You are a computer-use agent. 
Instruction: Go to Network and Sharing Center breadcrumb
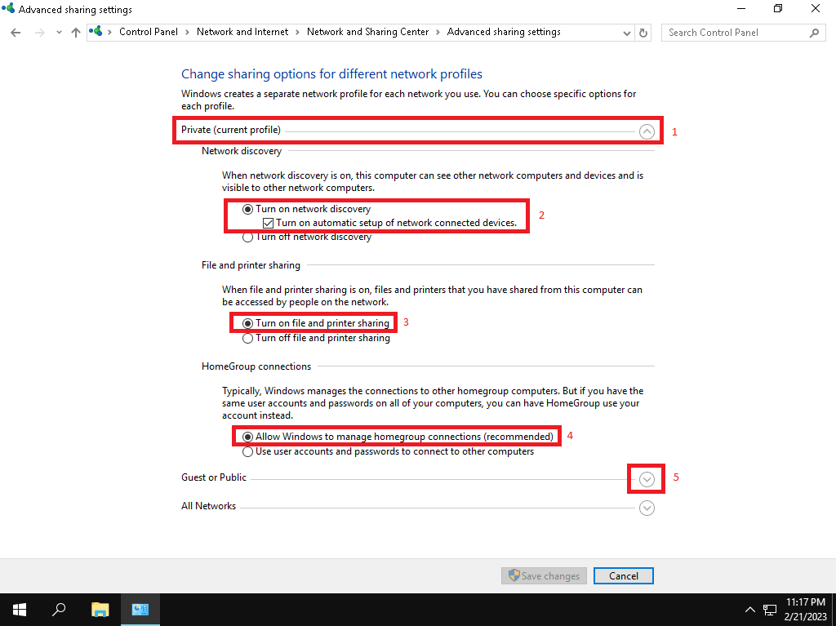367,32
